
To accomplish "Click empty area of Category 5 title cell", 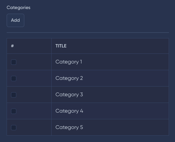I will pyautogui.click(x=125, y=127).
